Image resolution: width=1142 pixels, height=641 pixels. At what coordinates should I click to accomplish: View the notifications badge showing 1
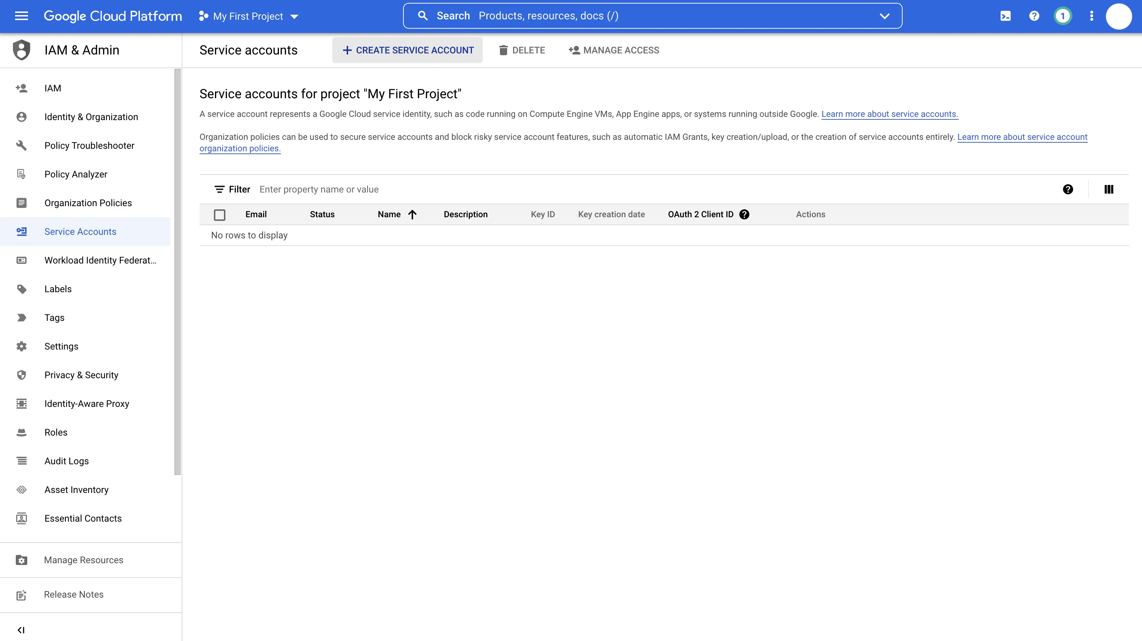(x=1063, y=16)
